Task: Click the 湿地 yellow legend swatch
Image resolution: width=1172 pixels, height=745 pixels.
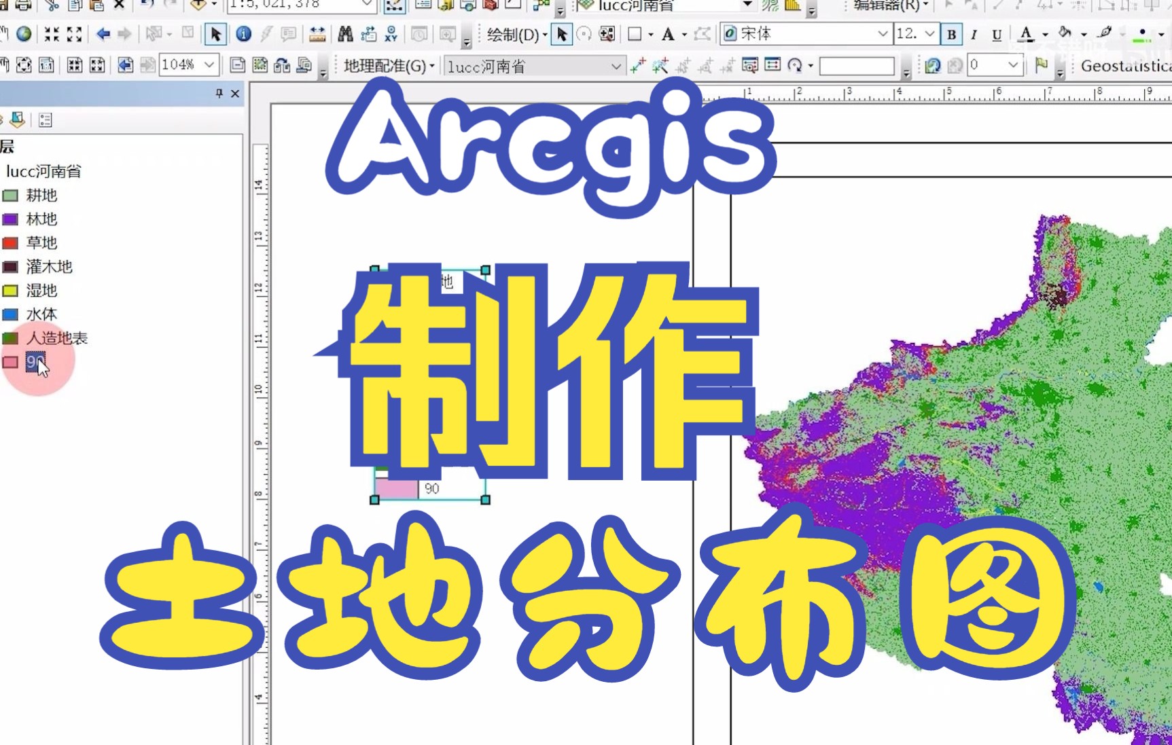Action: [x=10, y=291]
